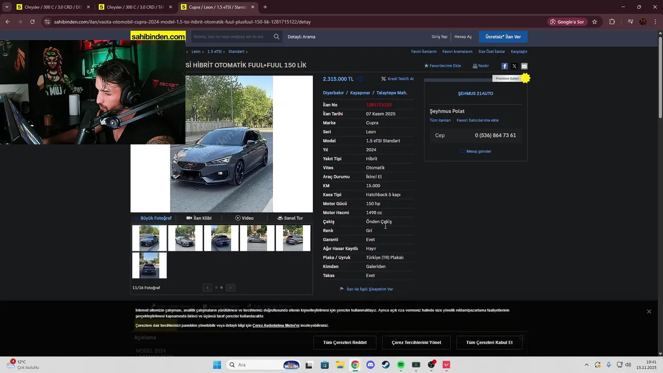Open OBS Studio from the taskbar
663x373 pixels.
(431, 365)
